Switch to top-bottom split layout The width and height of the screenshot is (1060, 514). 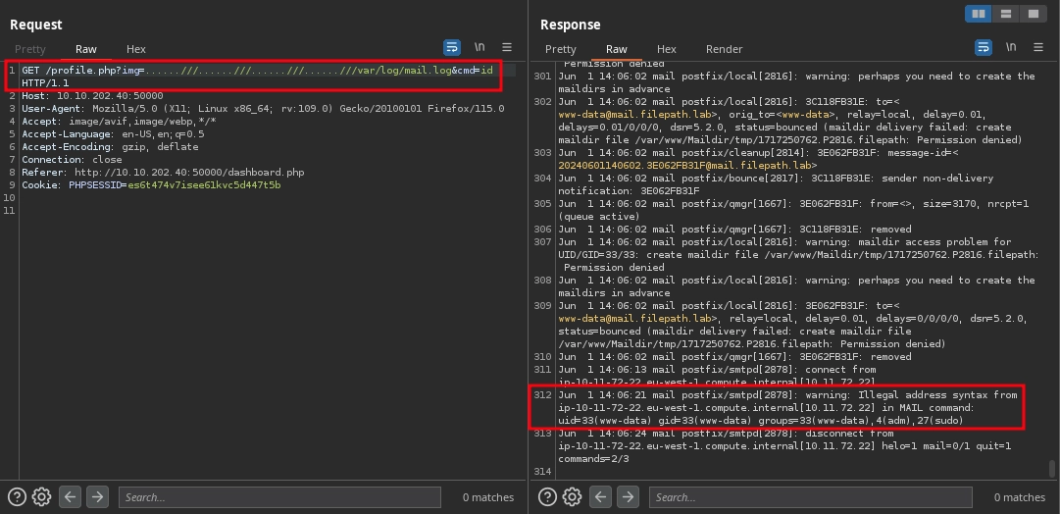tap(1004, 14)
